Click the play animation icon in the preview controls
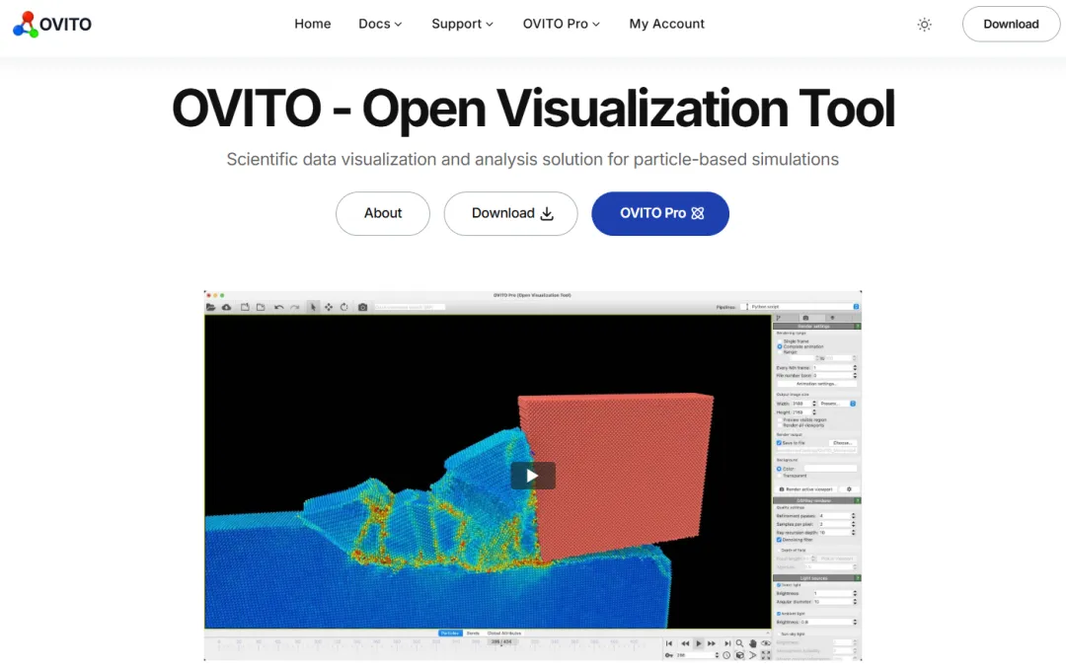 pos(698,643)
